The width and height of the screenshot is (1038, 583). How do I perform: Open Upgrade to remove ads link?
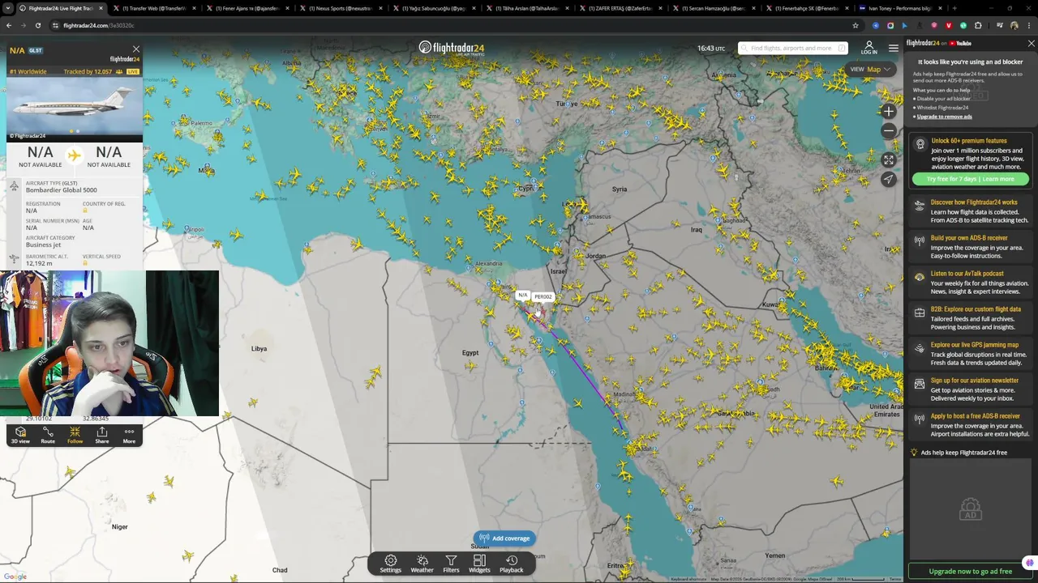[x=944, y=117]
